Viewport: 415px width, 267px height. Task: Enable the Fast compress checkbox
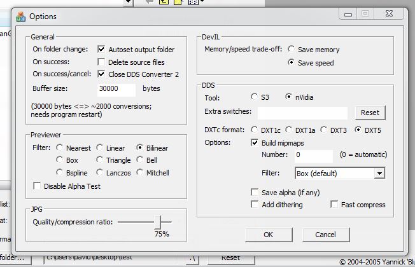335,205
